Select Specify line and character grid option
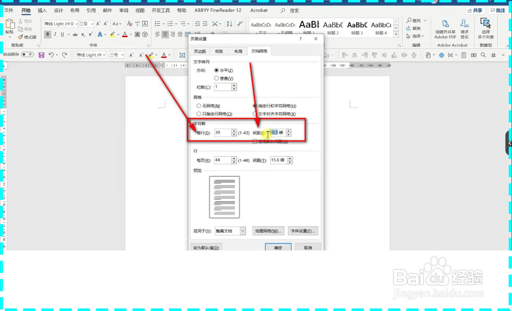Image resolution: width=512 pixels, height=311 pixels. (255, 106)
